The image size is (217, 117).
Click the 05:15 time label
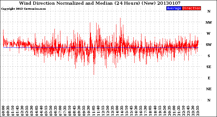(x=46, y=111)
